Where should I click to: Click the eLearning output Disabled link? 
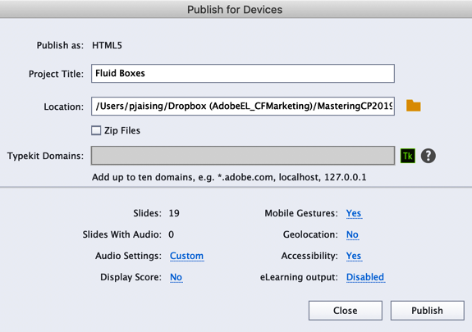point(365,277)
